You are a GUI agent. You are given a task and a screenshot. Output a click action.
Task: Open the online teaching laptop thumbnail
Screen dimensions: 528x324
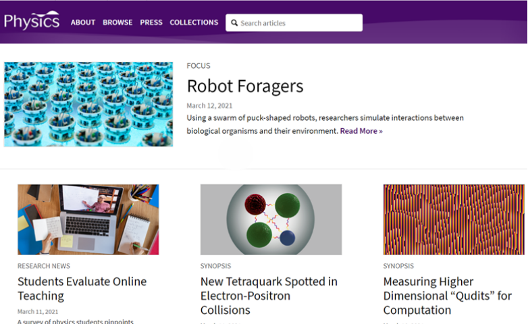click(88, 219)
